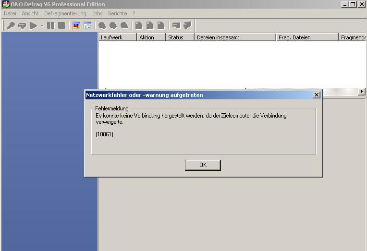Minimize the O&O Defrag window
The height and width of the screenshot is (251, 367).
coord(345,4)
